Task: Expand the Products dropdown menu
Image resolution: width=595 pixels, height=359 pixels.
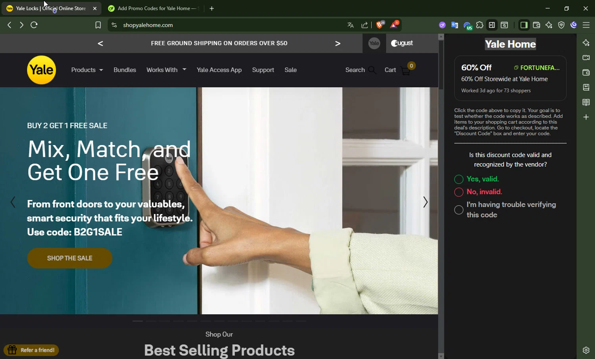Action: (x=87, y=70)
